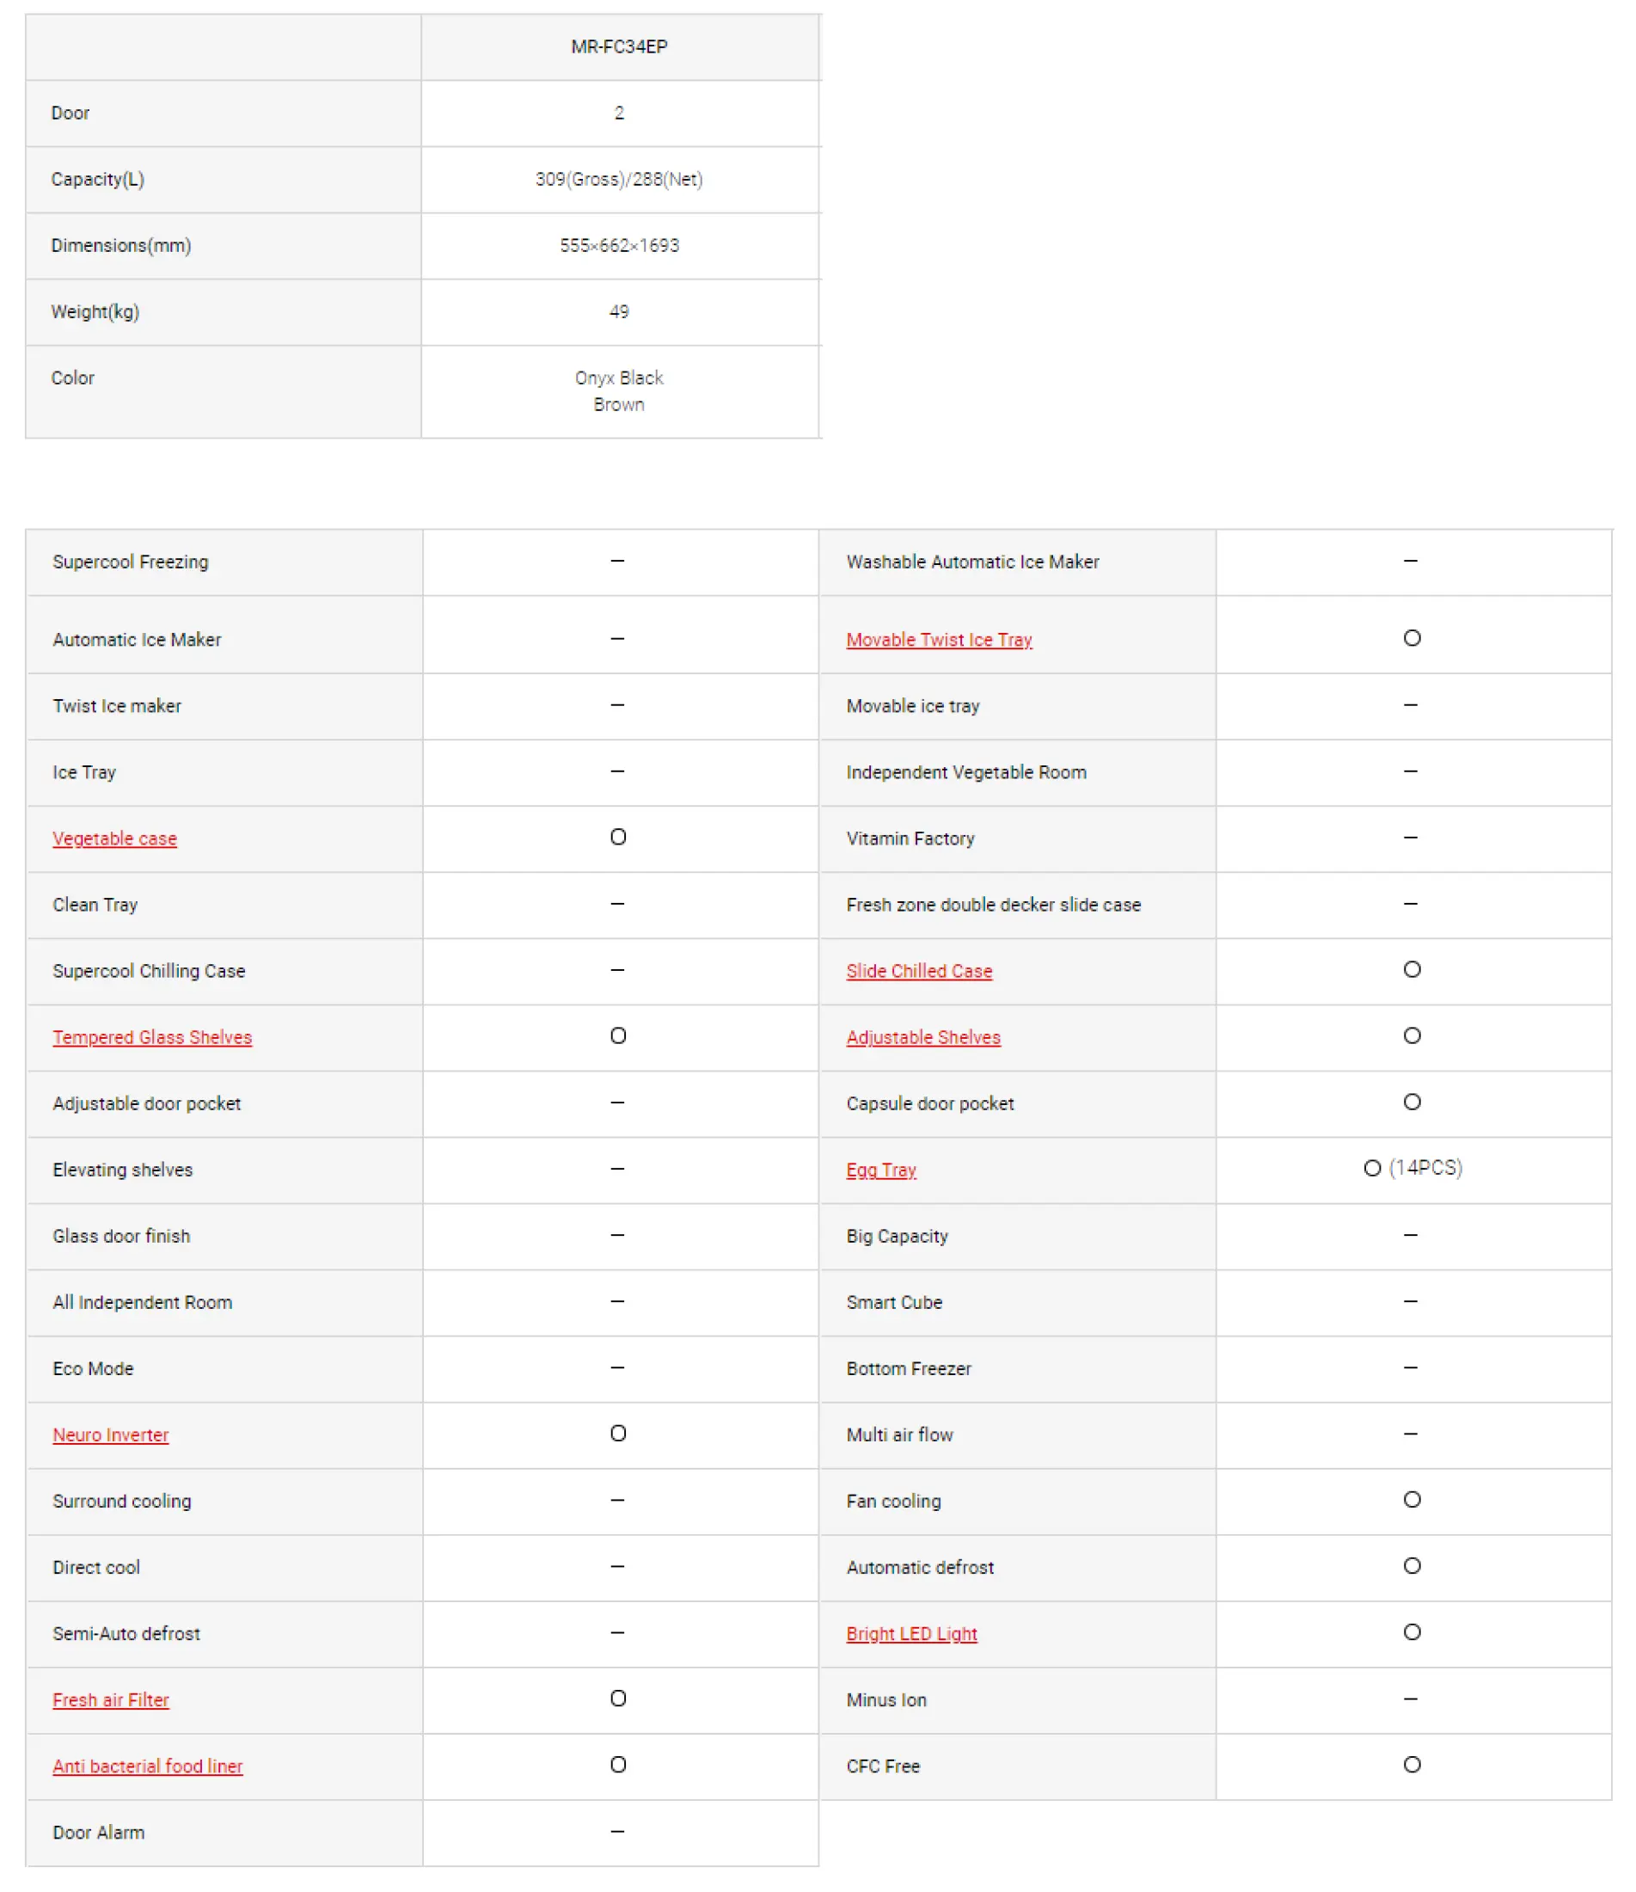
Task: Click the circle mark for Vegetable case
Action: click(618, 838)
